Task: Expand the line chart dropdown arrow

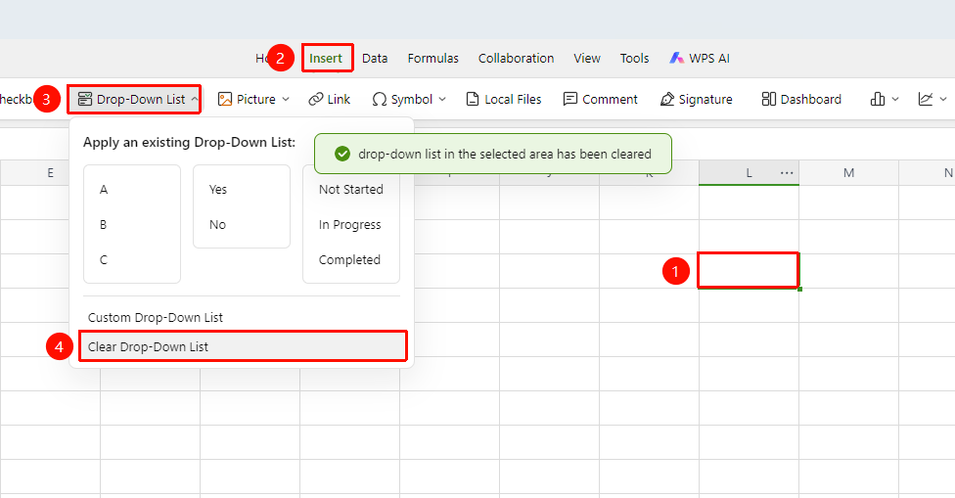Action: [943, 99]
